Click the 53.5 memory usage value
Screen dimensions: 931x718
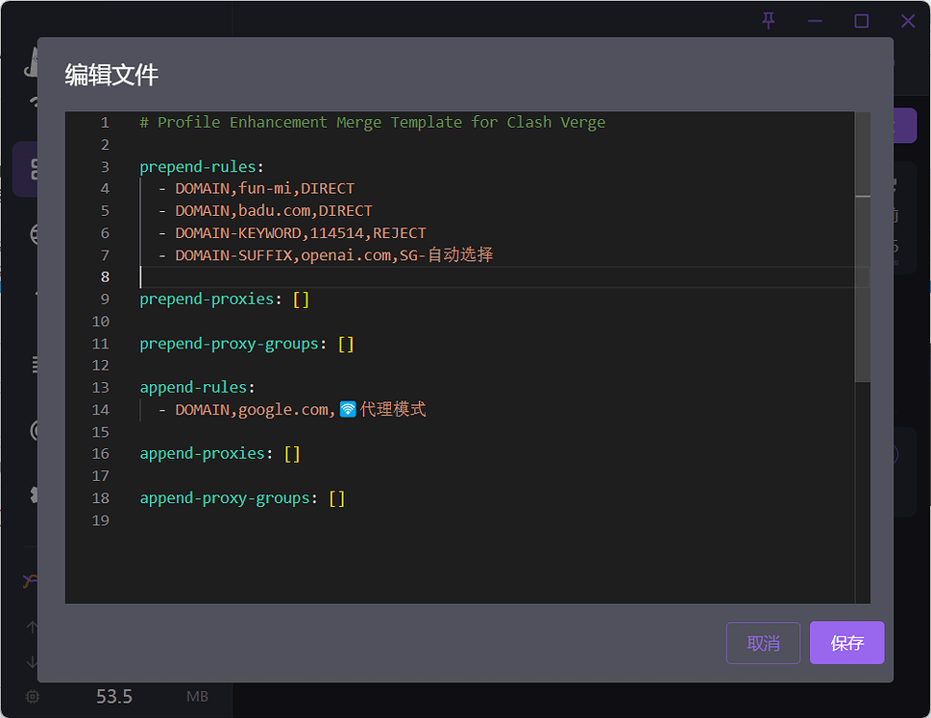pos(114,697)
